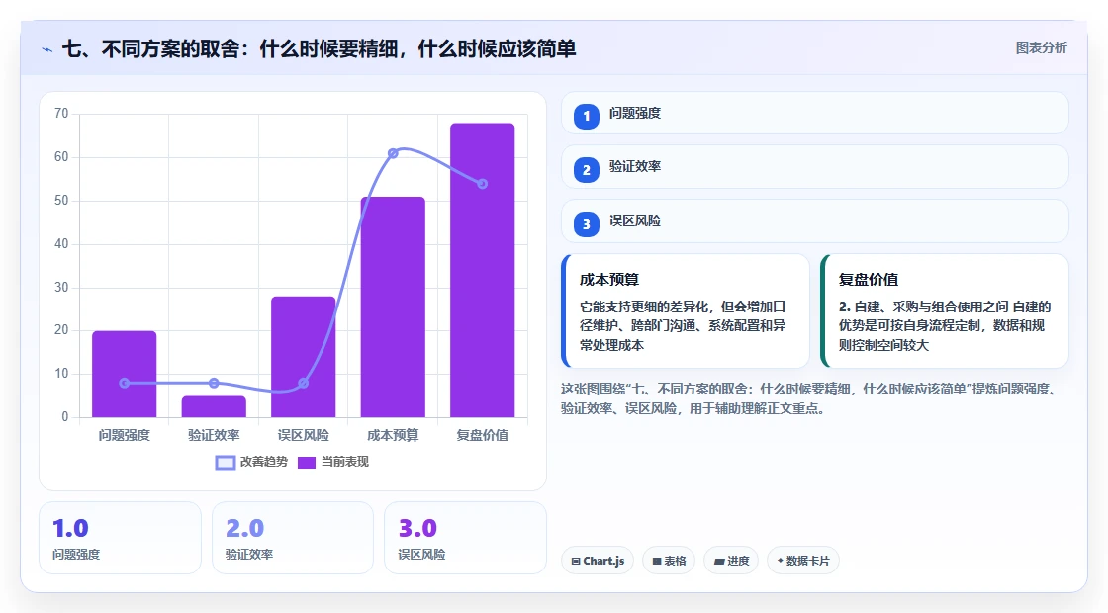This screenshot has height=613, width=1108.
Task: Click the number 3 badge beside 误区风险
Action: 586,223
